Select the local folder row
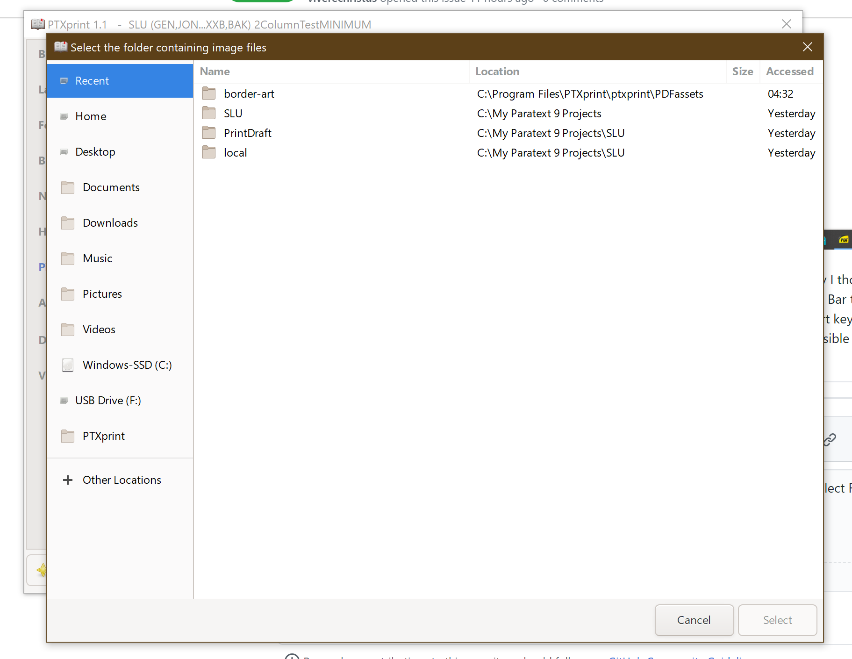The image size is (852, 659). (235, 152)
